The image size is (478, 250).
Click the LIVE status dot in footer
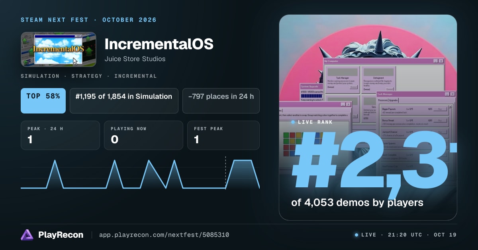pyautogui.click(x=357, y=235)
